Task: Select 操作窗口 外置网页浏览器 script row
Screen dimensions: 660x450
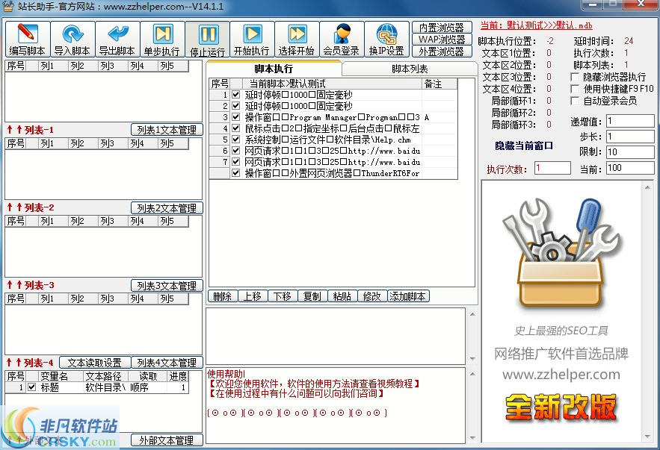Action: 333,173
